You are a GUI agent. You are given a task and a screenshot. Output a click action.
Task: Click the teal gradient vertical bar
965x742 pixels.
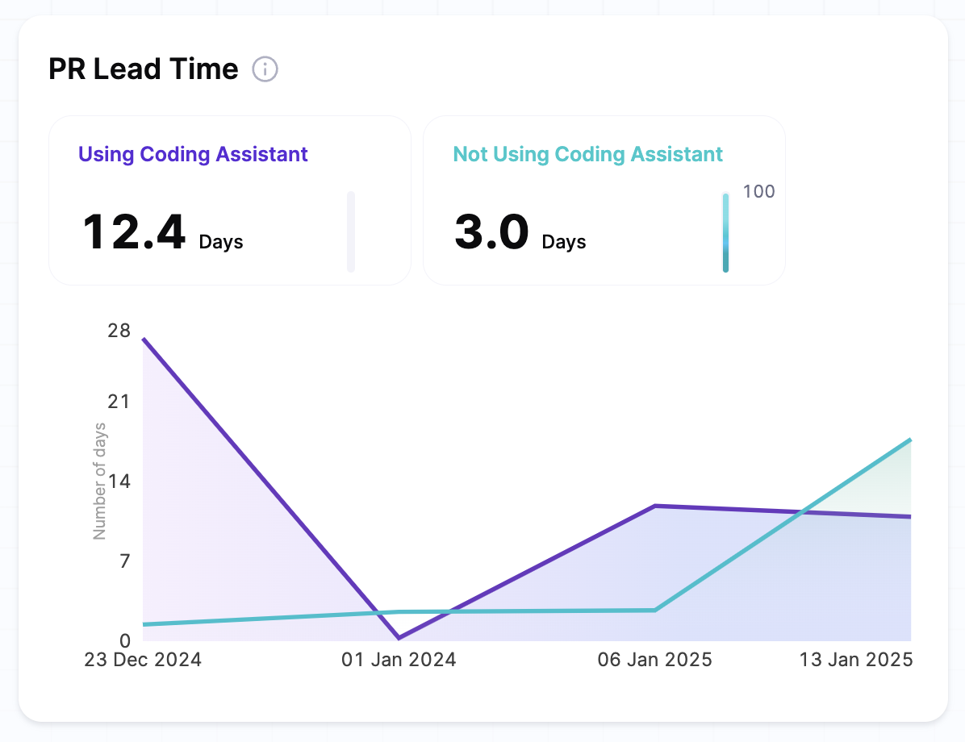tap(725, 232)
